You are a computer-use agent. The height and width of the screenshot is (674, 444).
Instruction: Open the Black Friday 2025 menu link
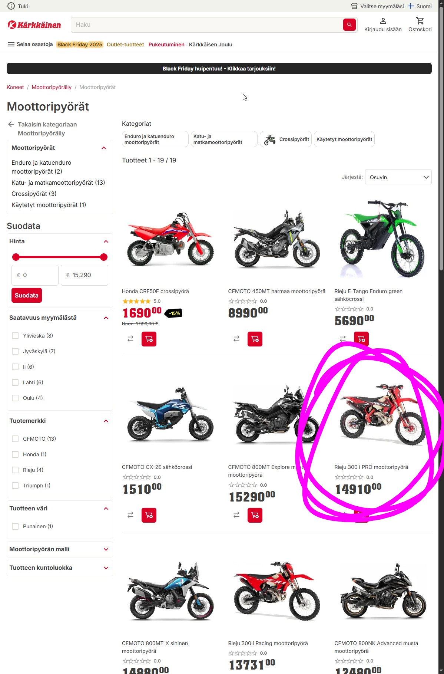coord(80,45)
